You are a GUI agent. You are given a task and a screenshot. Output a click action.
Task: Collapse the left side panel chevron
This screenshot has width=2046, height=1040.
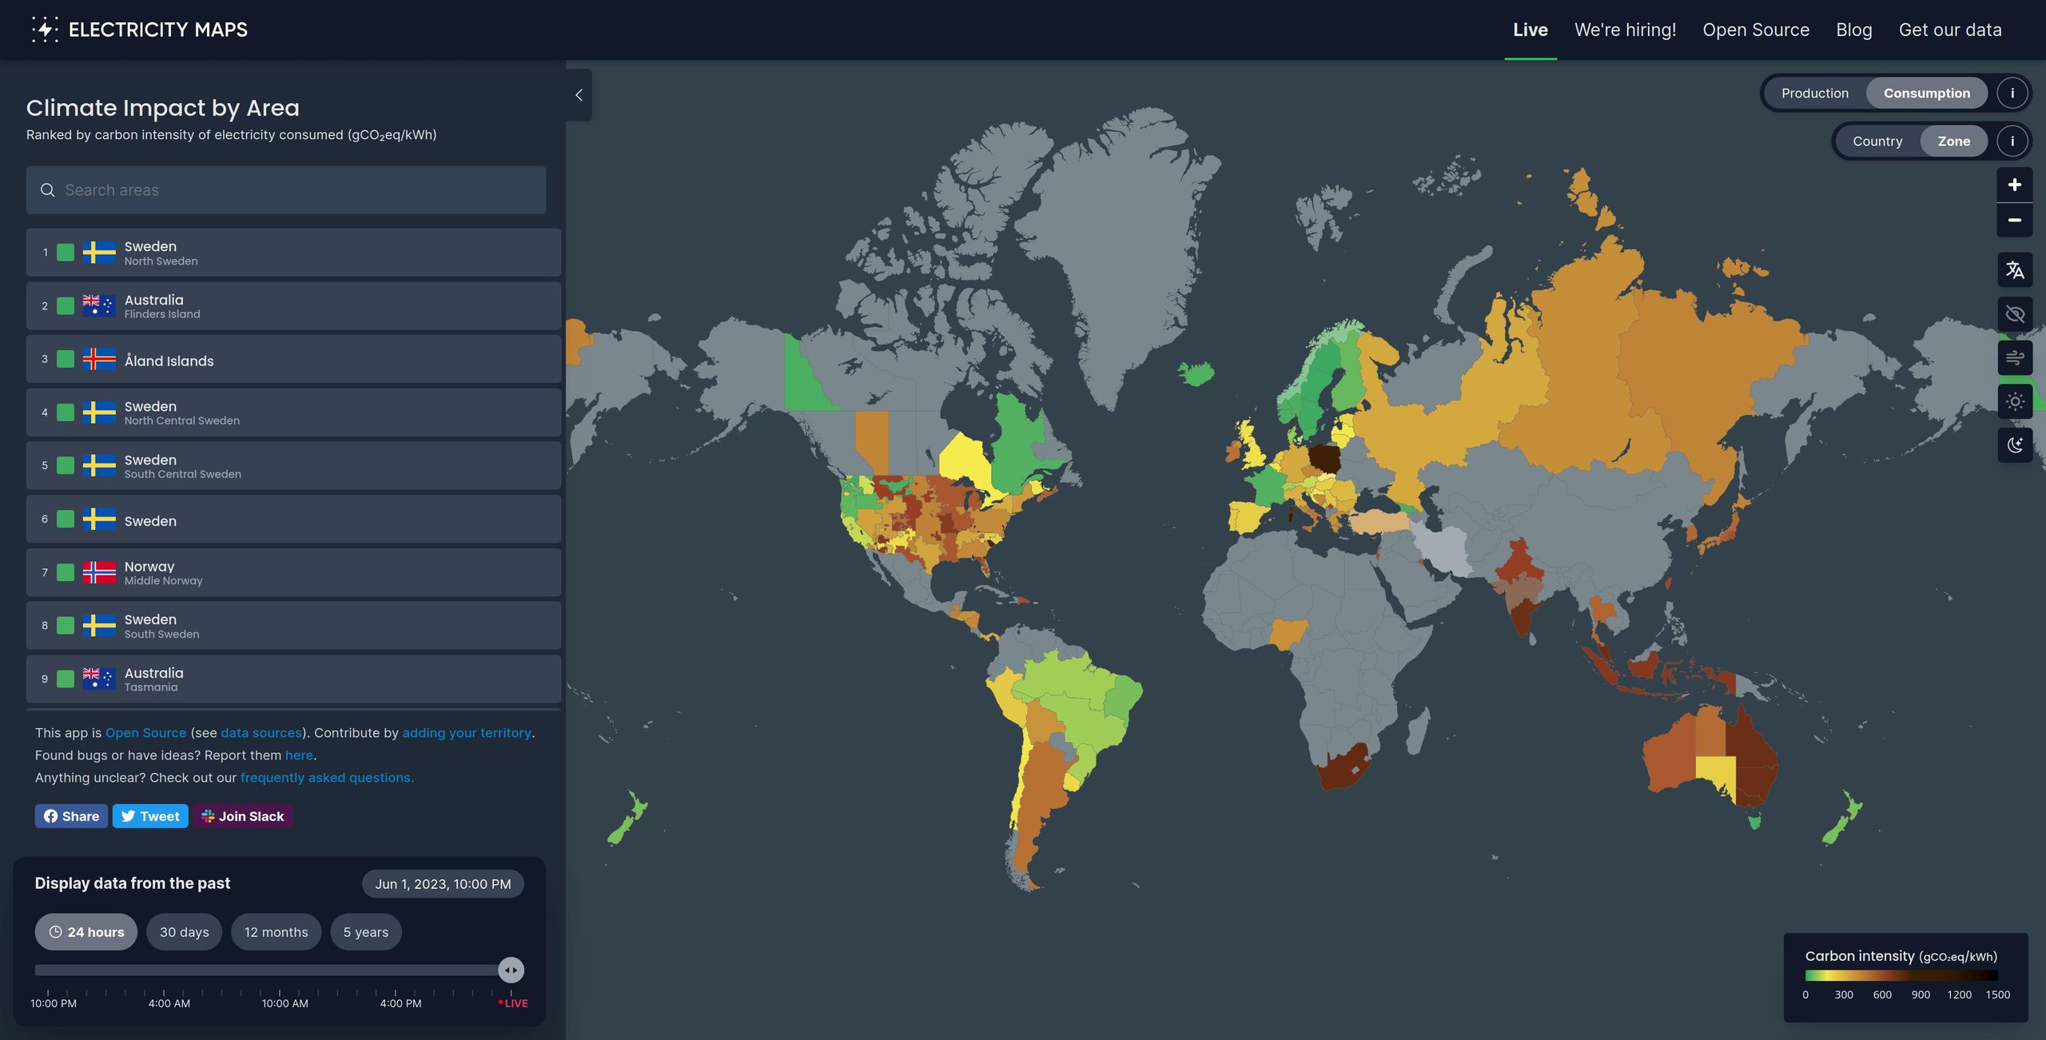tap(579, 95)
